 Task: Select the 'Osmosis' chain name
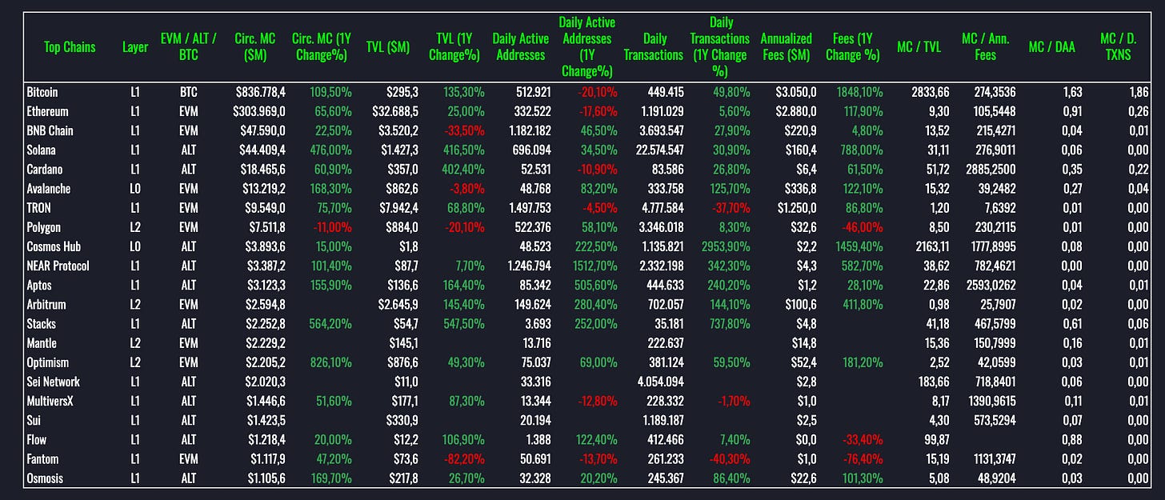click(46, 478)
